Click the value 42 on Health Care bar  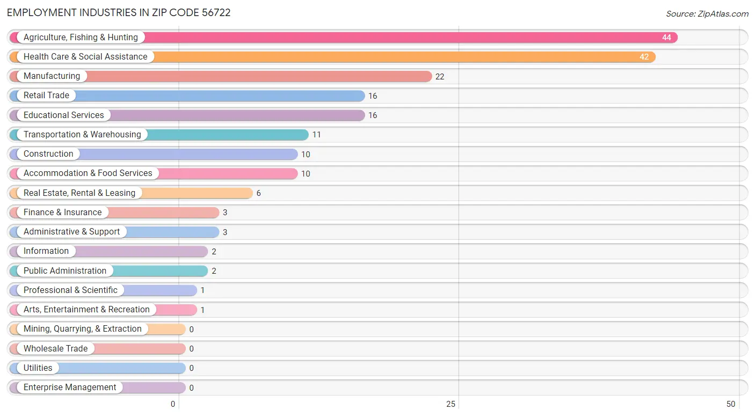pos(644,57)
